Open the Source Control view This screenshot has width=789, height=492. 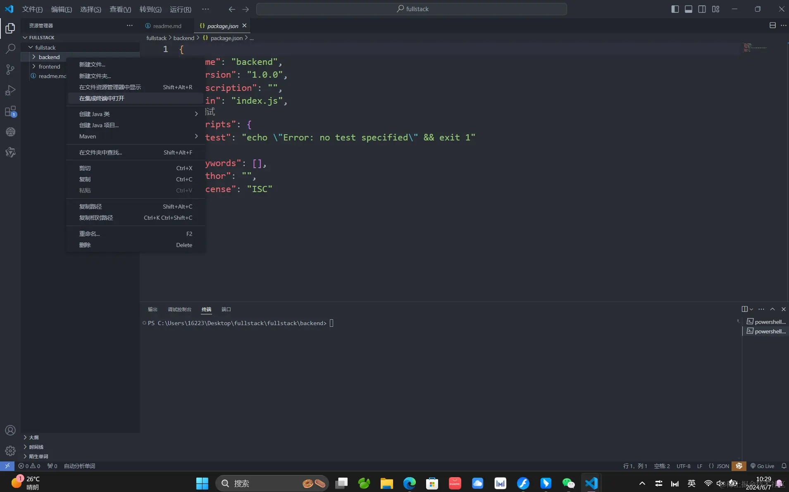click(10, 69)
